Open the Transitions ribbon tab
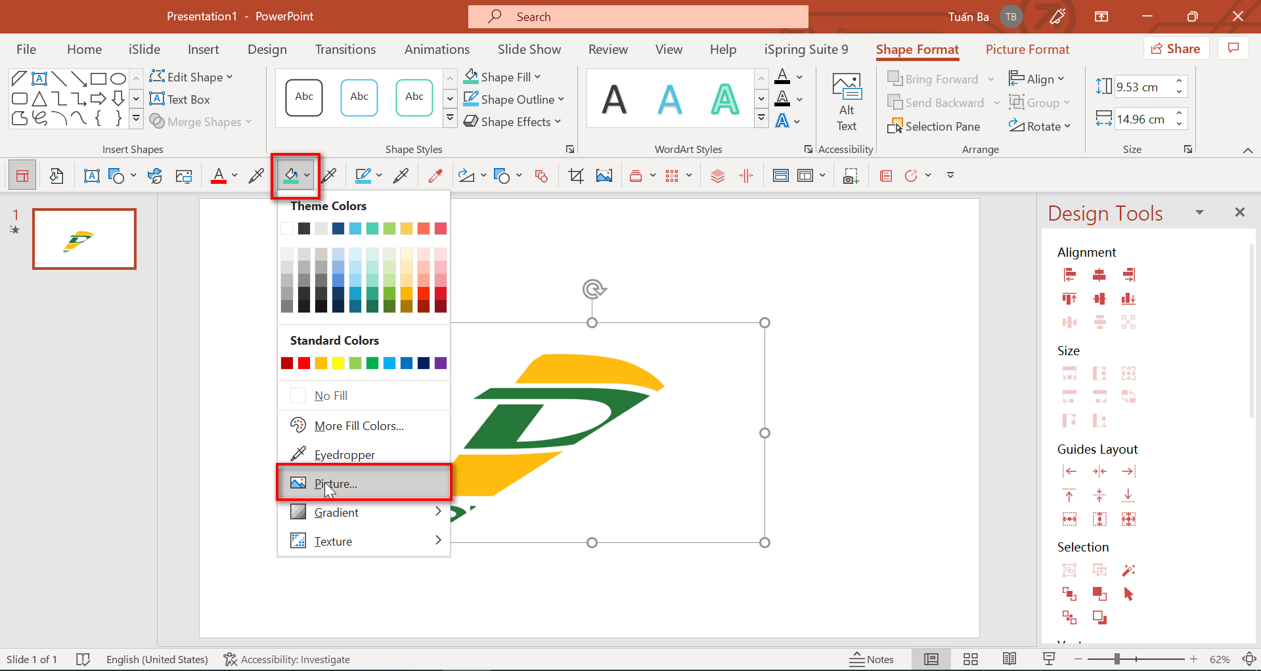 (x=345, y=49)
